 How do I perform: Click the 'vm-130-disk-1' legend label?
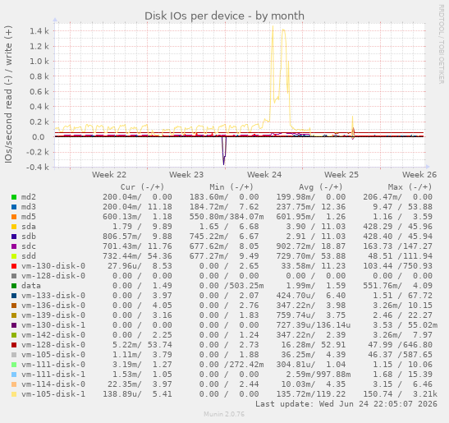(53, 325)
